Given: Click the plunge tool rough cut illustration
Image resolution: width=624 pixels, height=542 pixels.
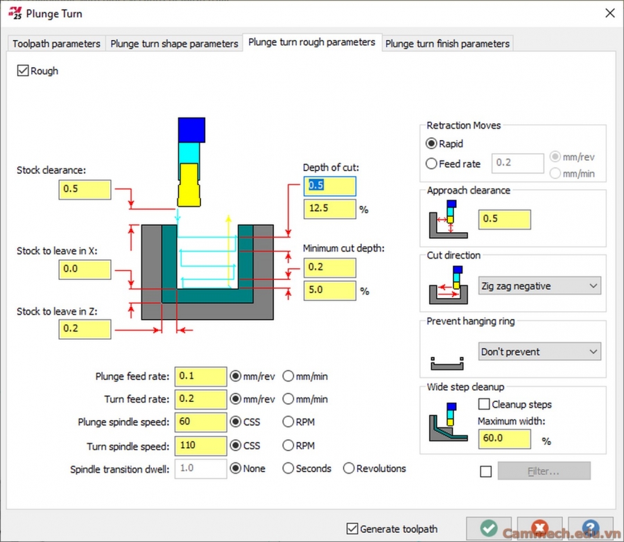Looking at the screenshot, I should [207, 225].
